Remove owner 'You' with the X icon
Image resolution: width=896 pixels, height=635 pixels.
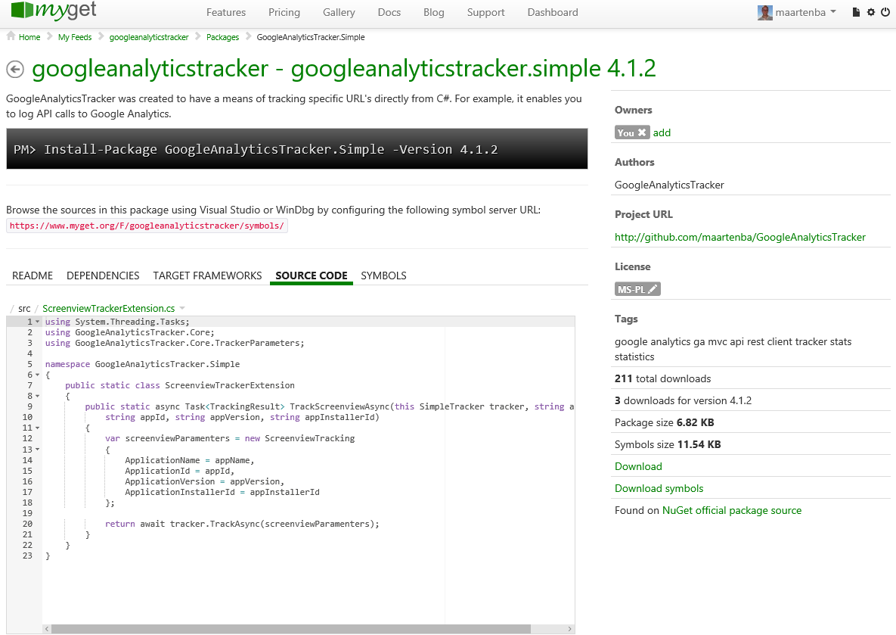point(642,132)
